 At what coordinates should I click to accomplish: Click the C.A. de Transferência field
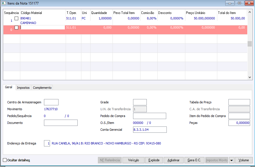(239, 109)
